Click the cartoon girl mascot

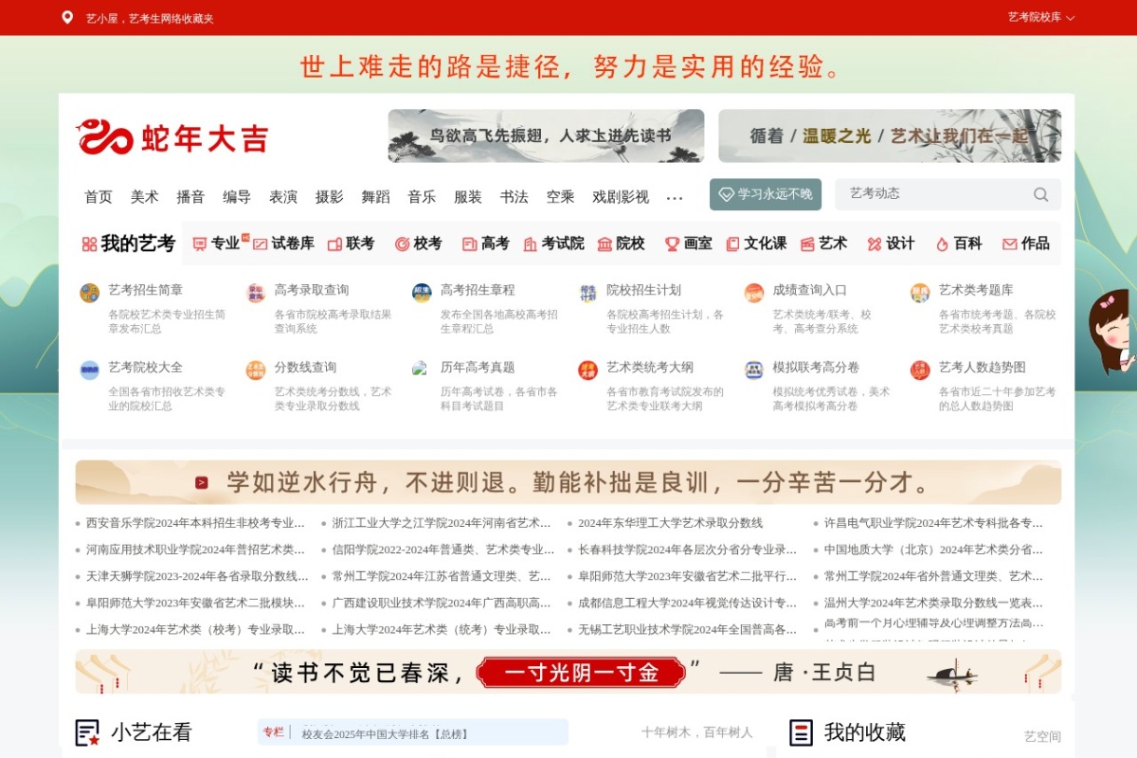point(1111,331)
